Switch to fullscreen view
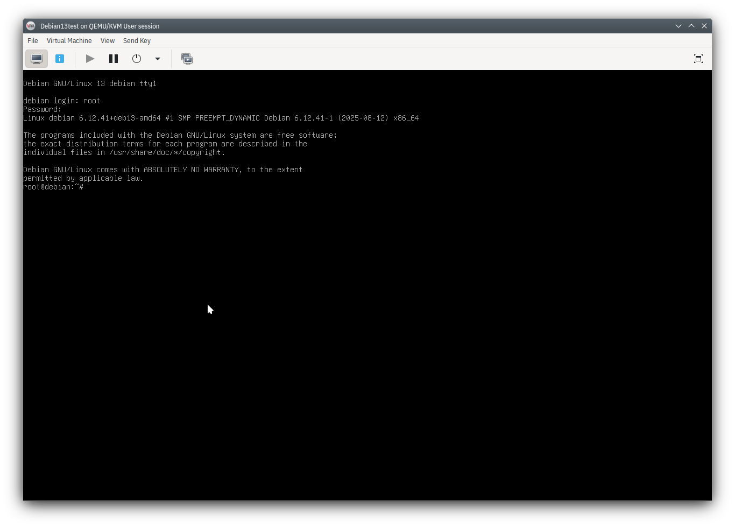 [x=698, y=59]
